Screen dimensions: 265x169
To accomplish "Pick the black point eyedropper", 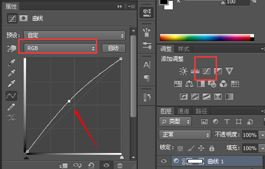I will 11,62.
